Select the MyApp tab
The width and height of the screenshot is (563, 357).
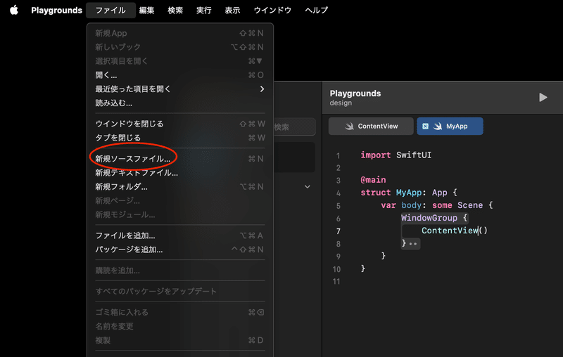(x=450, y=126)
